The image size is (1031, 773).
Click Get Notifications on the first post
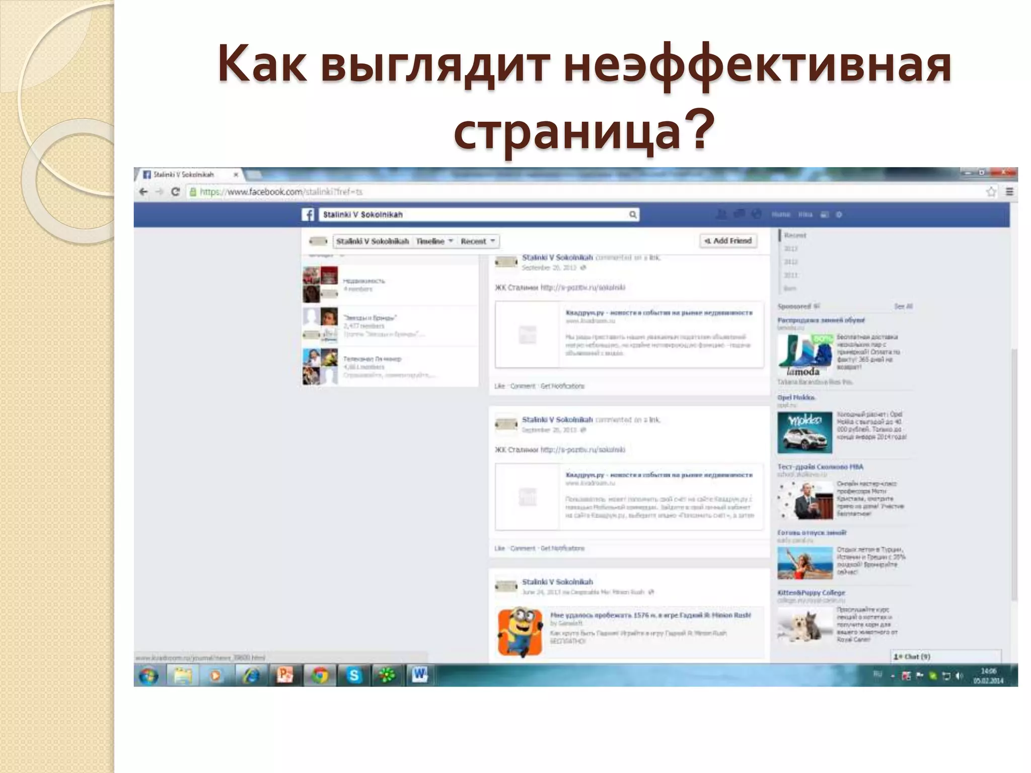pyautogui.click(x=562, y=386)
